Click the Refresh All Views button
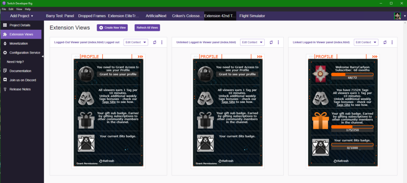The width and height of the screenshot is (407, 183). (147, 27)
